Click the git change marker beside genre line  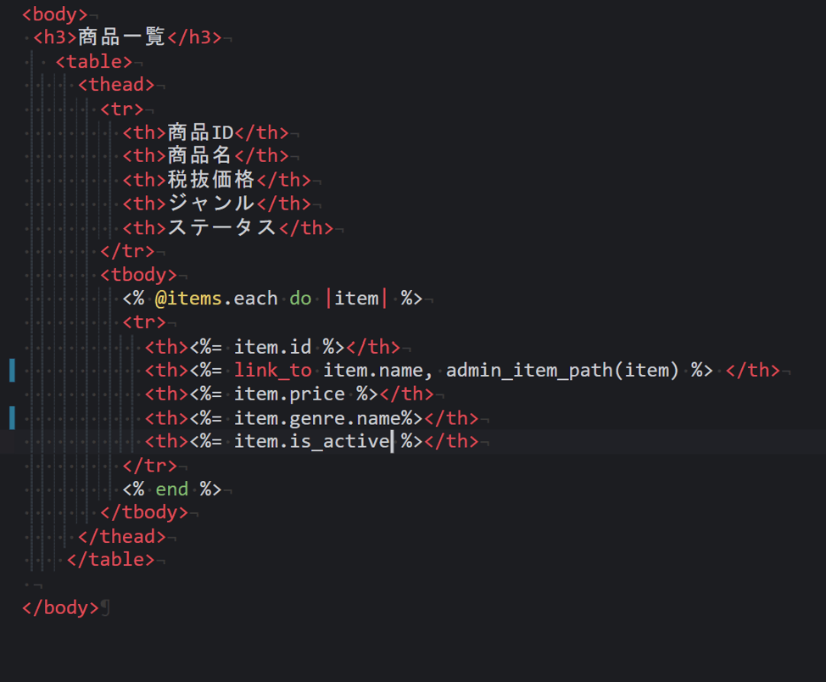(x=12, y=418)
